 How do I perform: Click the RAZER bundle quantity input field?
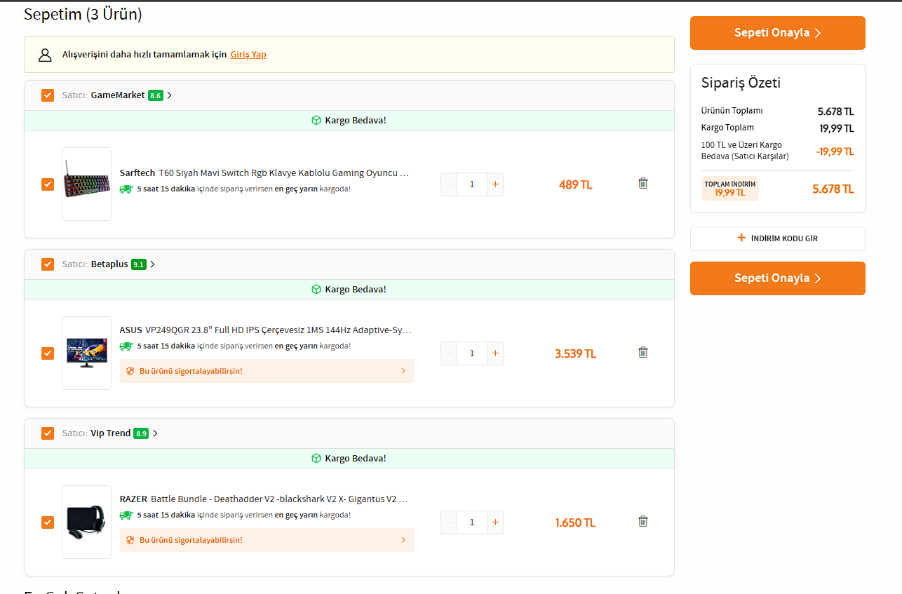472,522
